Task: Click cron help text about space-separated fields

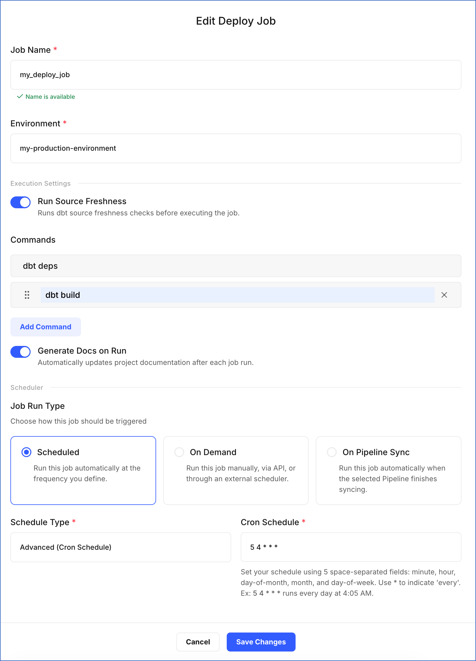Action: pyautogui.click(x=351, y=582)
